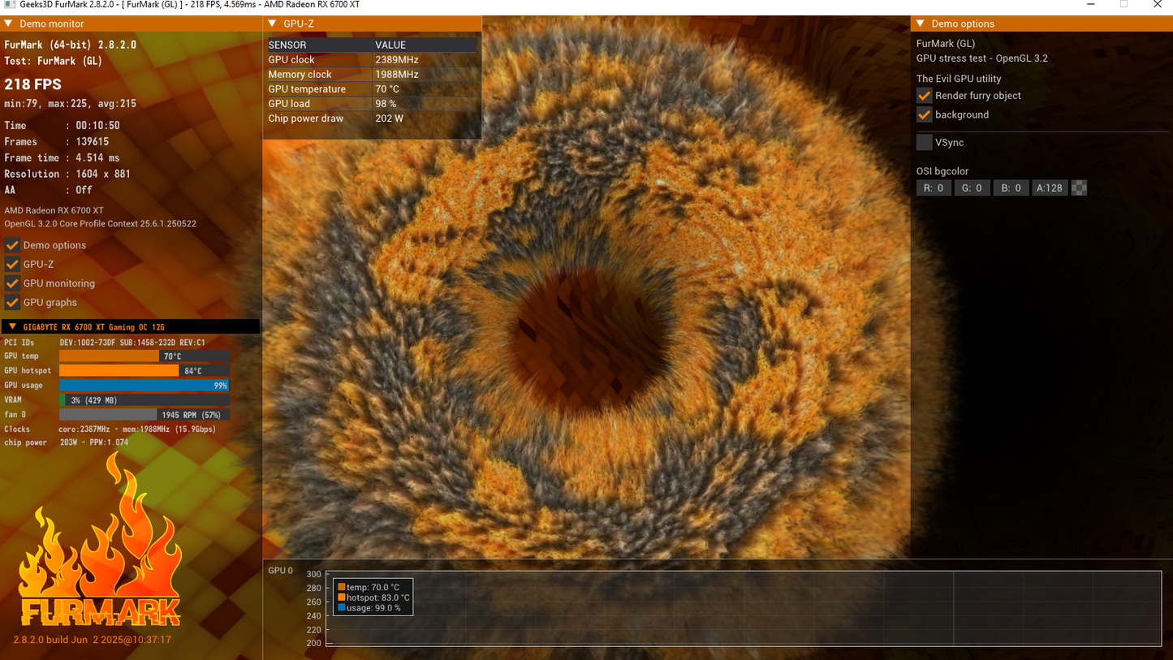Disable the background checkbox
Image resolution: width=1173 pixels, height=660 pixels.
click(924, 114)
